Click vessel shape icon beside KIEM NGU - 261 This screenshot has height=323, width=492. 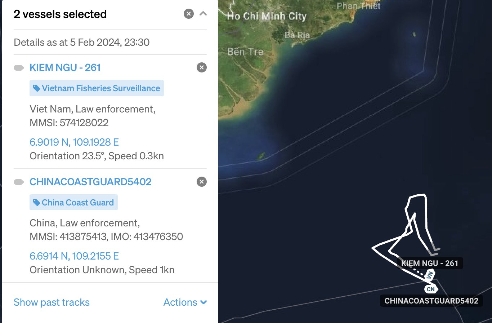click(x=19, y=68)
